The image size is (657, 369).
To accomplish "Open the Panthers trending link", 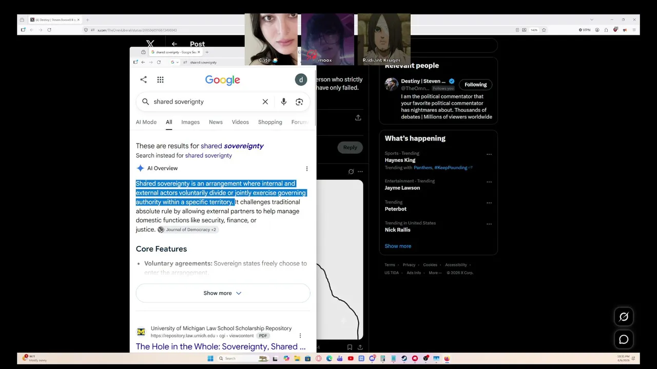I will pos(423,168).
